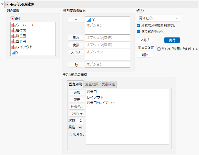Image resolution: width=199 pixels, height=155 pixels.
Task: Click the 度数 role button
Action: 76,45
